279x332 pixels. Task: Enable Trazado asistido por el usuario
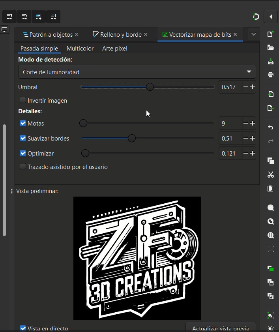tap(22, 167)
